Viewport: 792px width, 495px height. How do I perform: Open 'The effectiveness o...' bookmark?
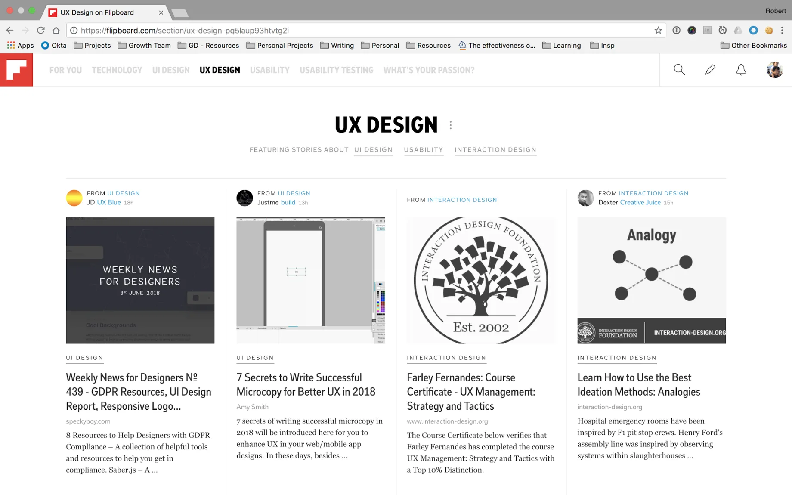(497, 45)
